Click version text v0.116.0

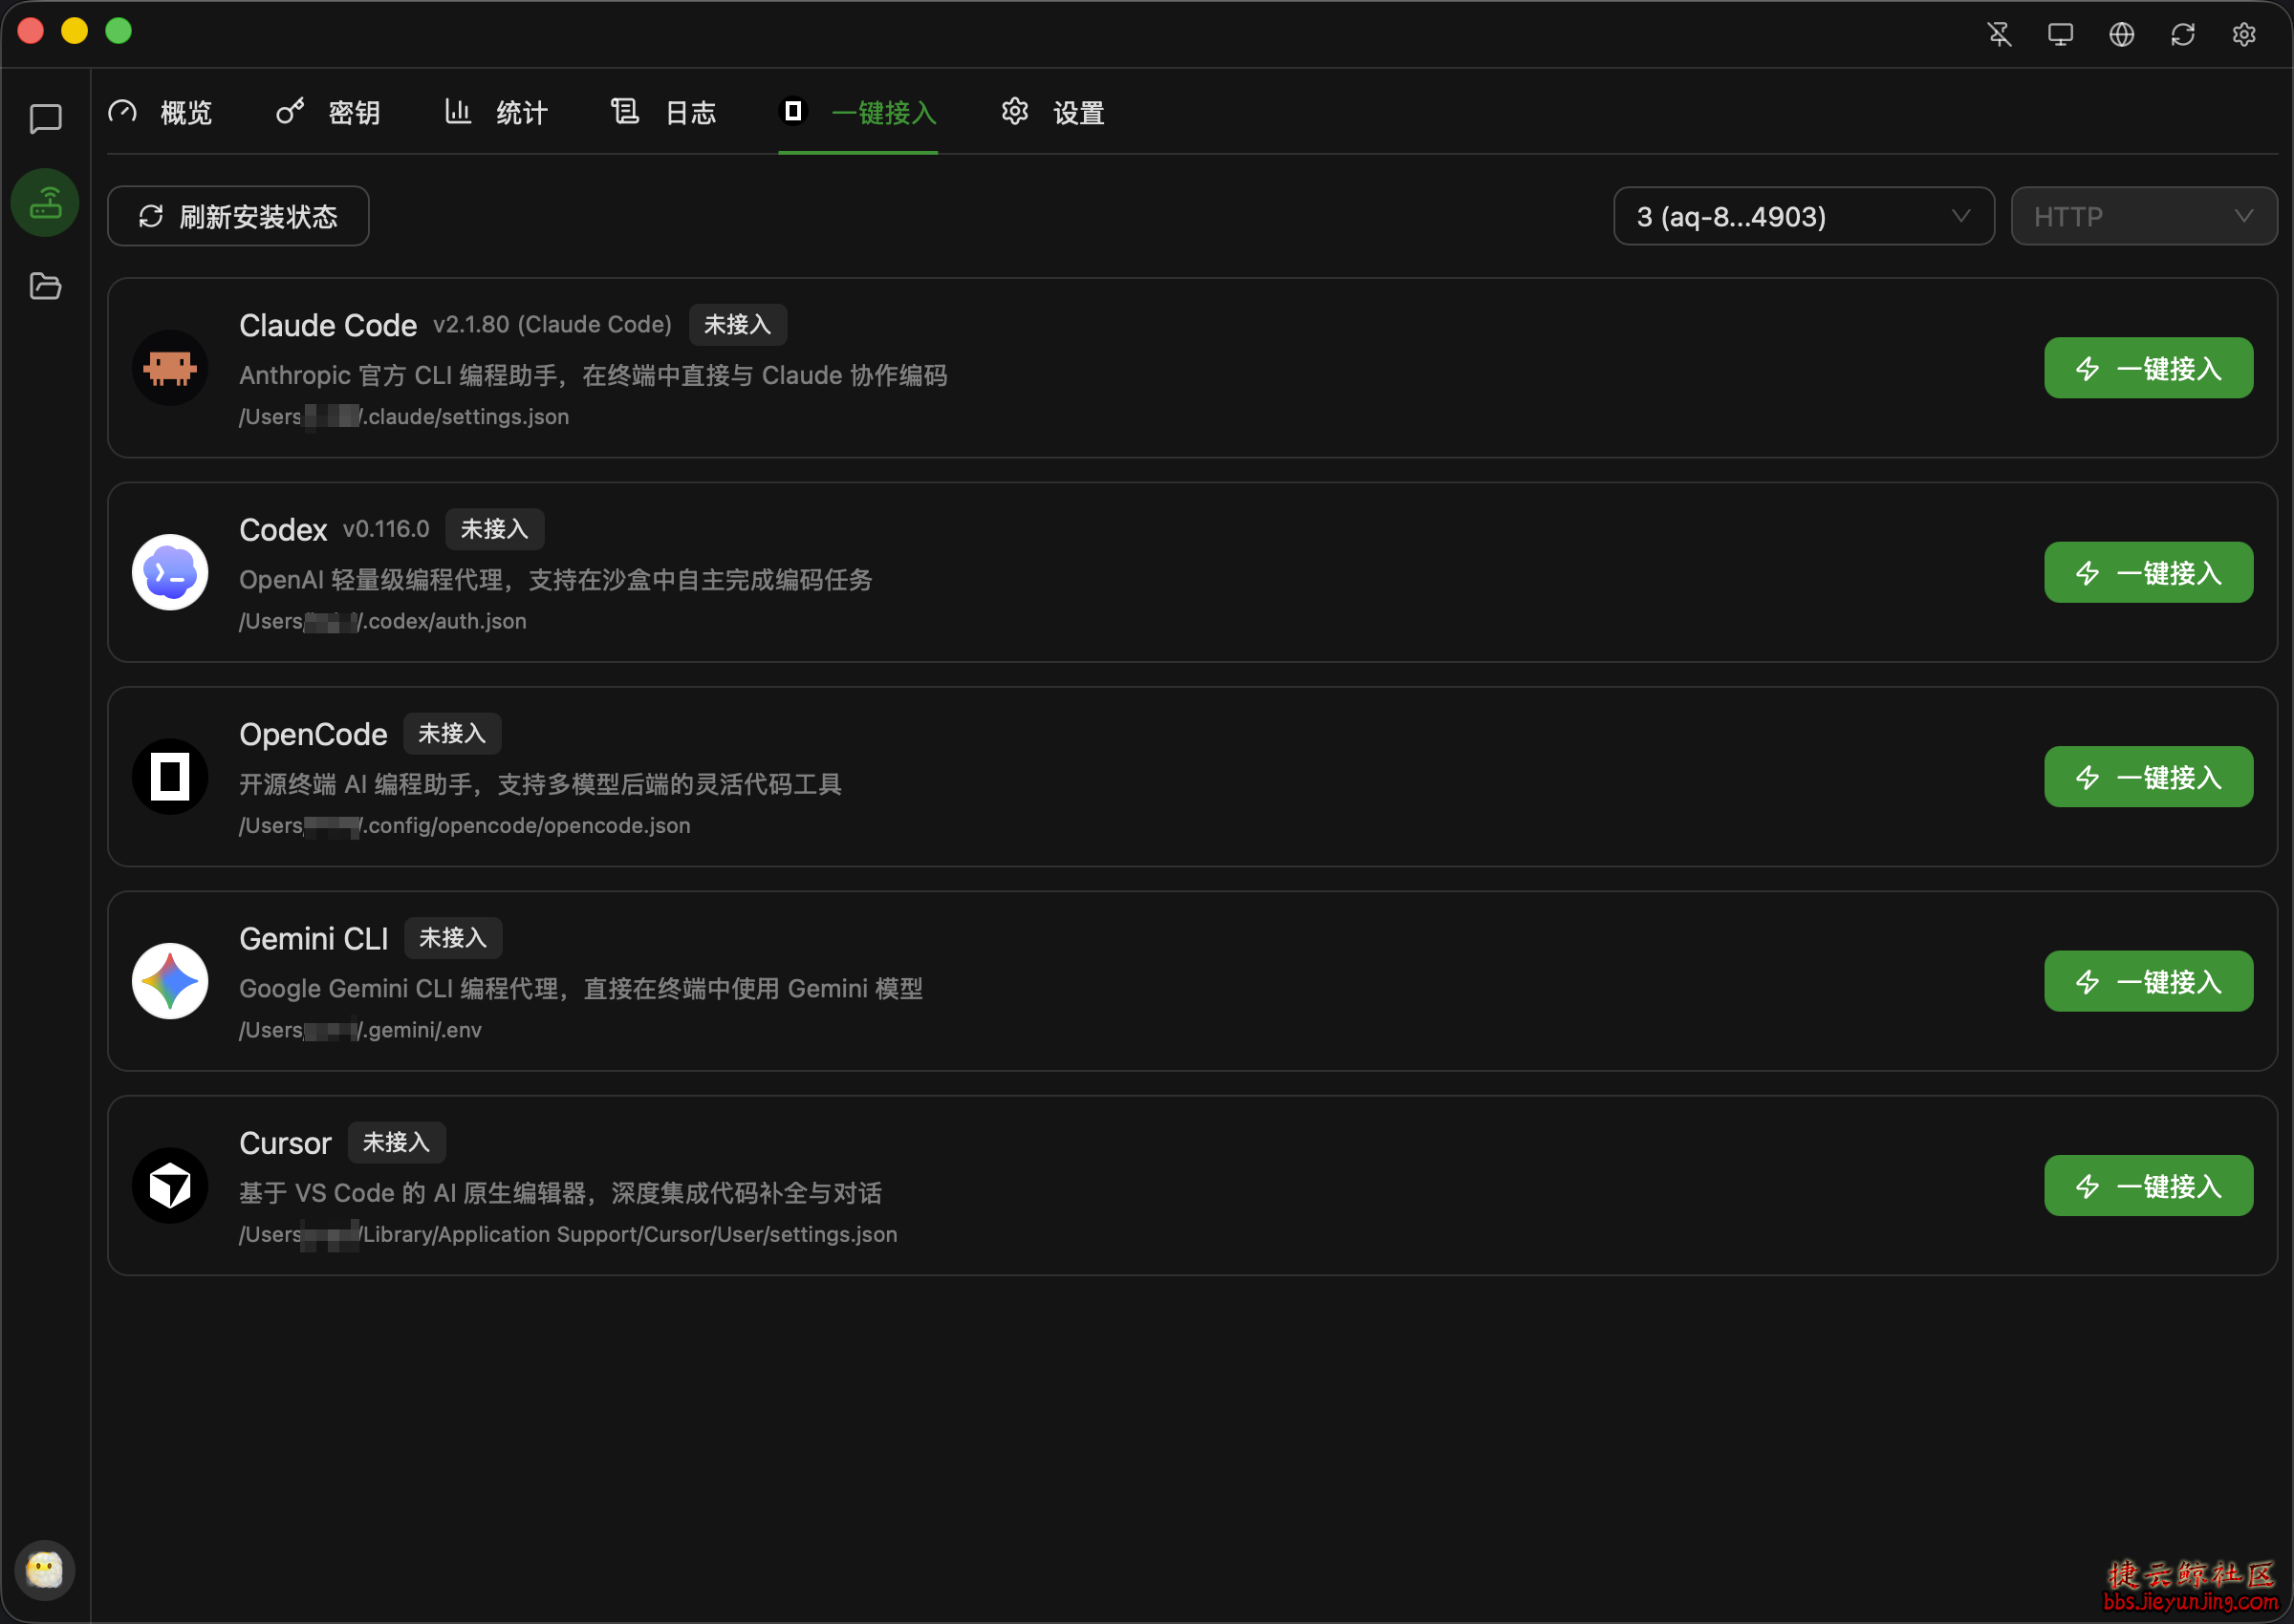(x=386, y=529)
